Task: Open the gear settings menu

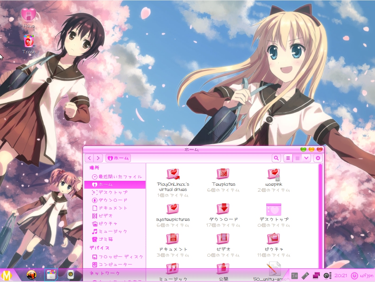Action: [x=318, y=158]
